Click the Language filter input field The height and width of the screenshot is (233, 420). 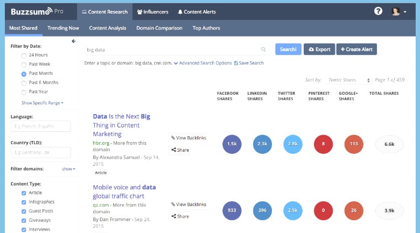pos(41,126)
